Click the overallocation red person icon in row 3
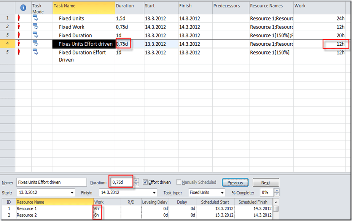 [19, 35]
